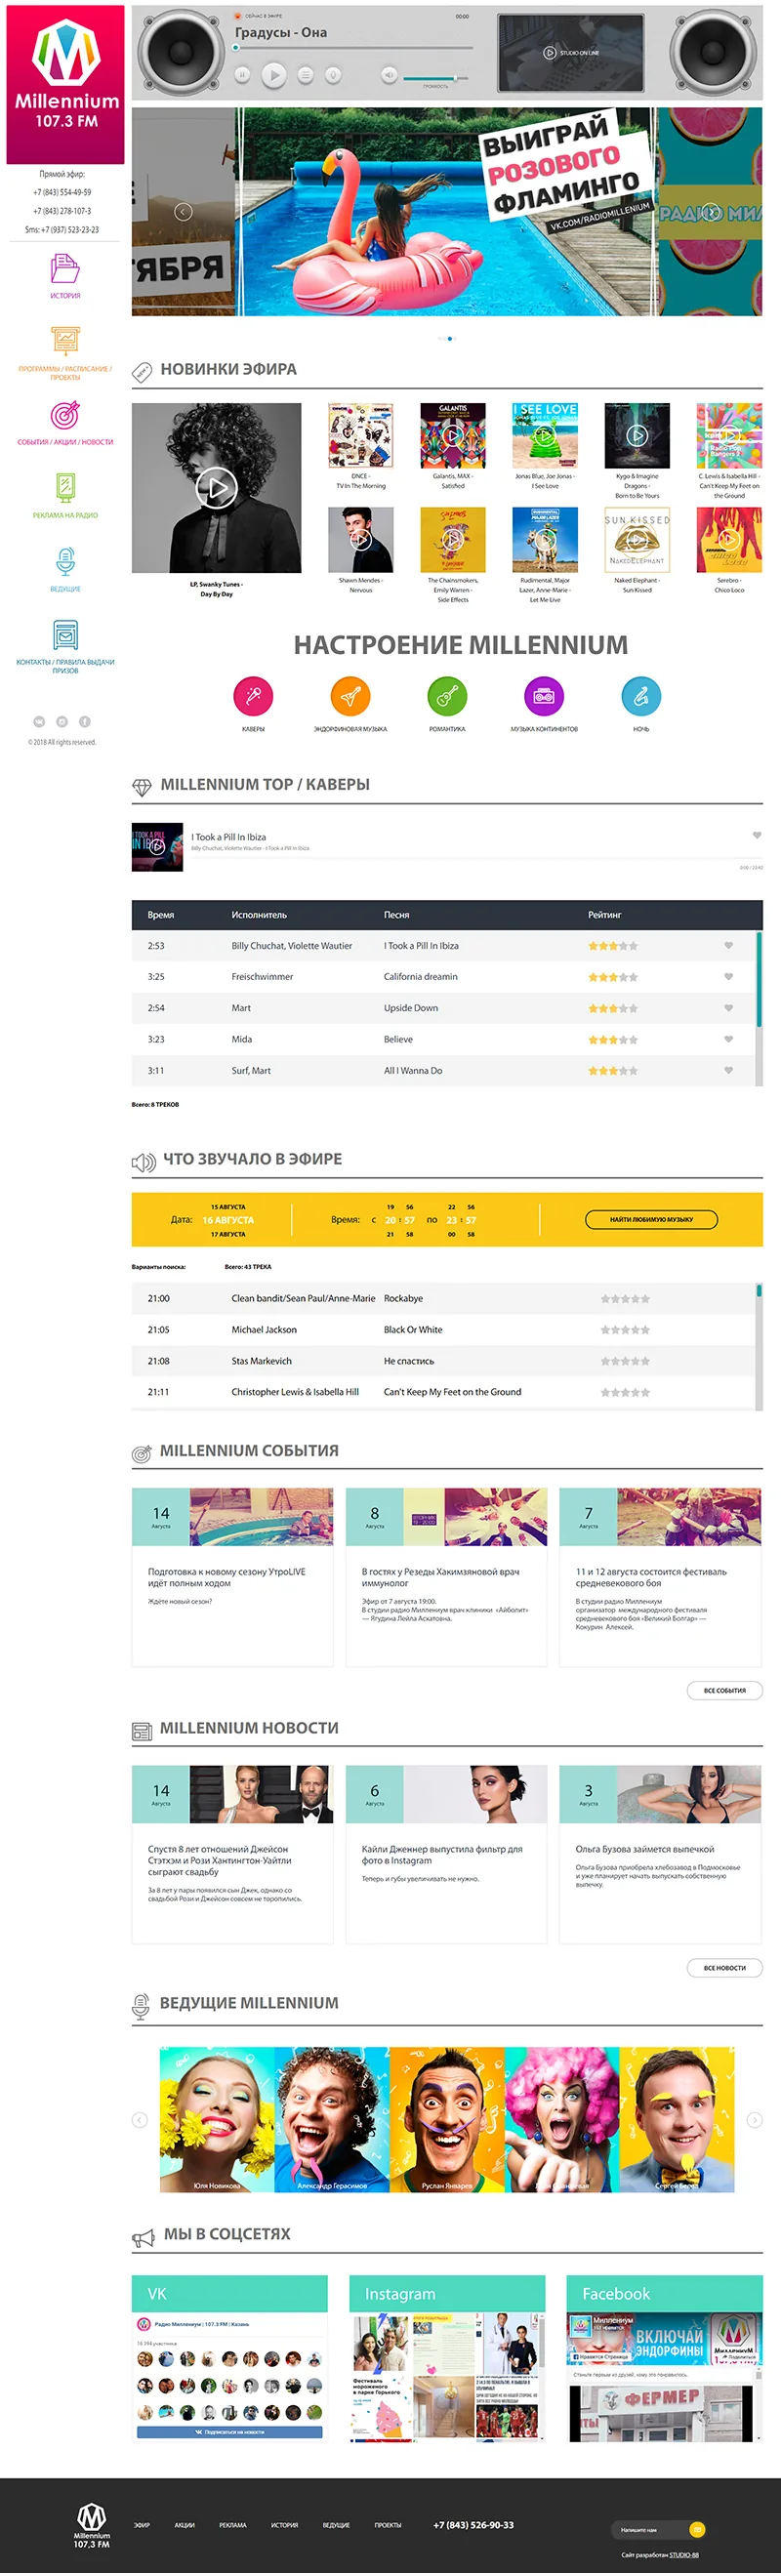This screenshot has height=2573, width=781.
Task: Pick 17 августа in the date selector
Action: pyautogui.click(x=227, y=1234)
